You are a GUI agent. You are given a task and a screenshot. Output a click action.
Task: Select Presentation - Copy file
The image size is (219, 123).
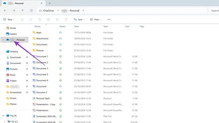click(46, 104)
